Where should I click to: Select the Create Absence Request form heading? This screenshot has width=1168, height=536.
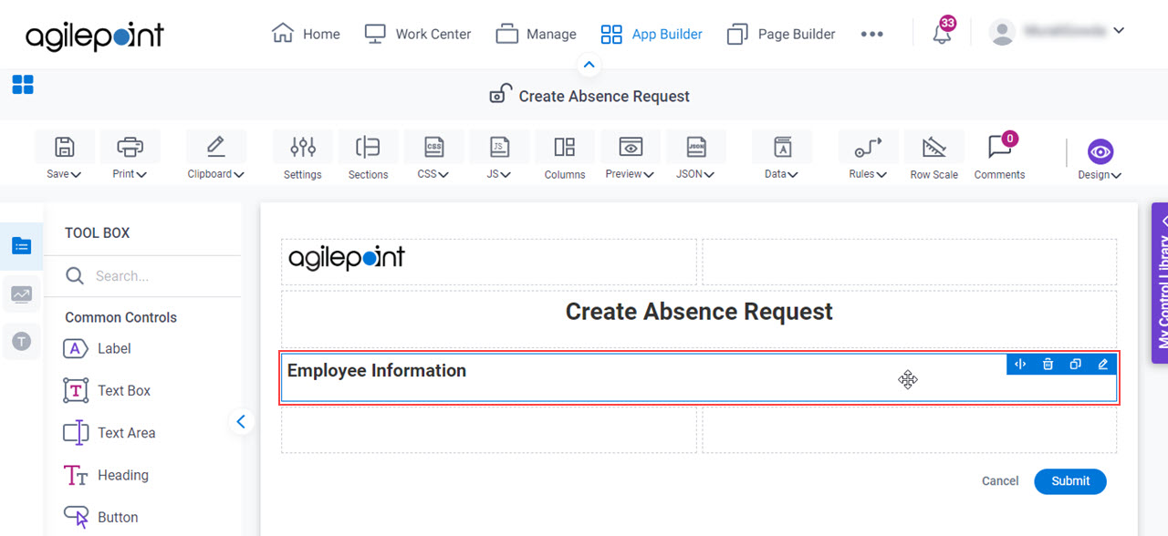coord(699,312)
